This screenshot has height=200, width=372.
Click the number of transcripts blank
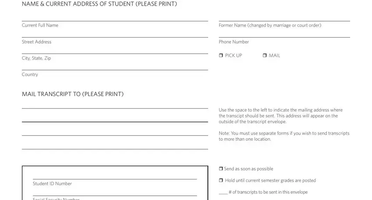pos(223,192)
